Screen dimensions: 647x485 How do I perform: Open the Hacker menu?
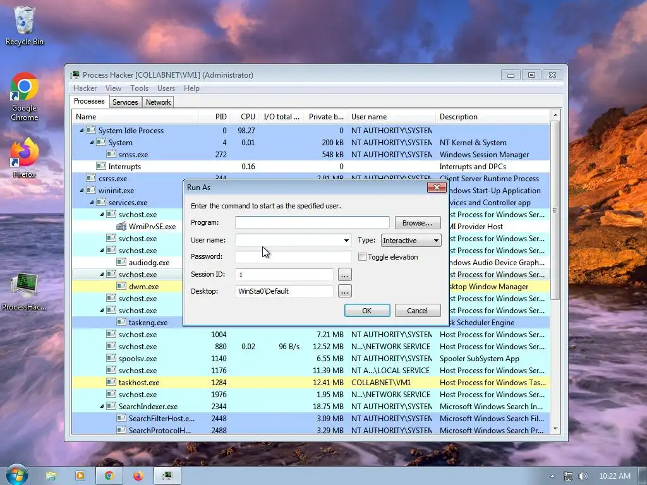click(85, 88)
